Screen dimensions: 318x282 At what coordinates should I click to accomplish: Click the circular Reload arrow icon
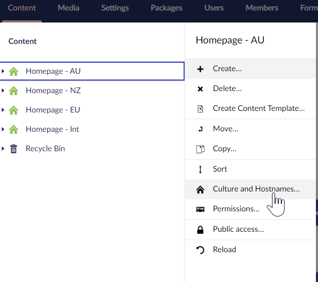pos(200,250)
